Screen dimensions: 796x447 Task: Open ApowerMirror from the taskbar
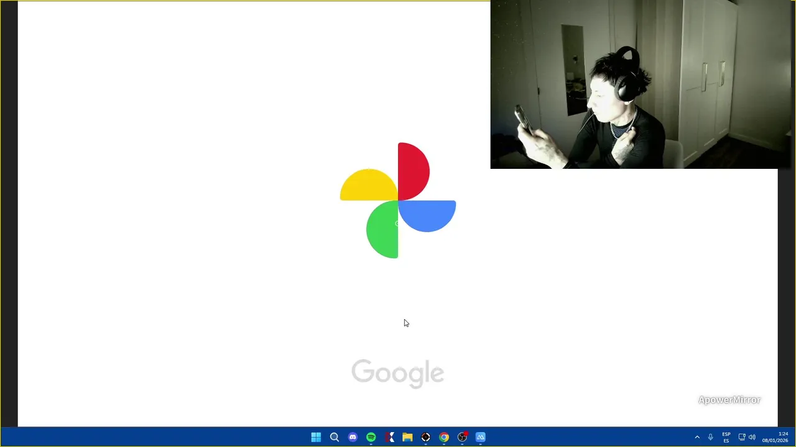[x=481, y=437]
